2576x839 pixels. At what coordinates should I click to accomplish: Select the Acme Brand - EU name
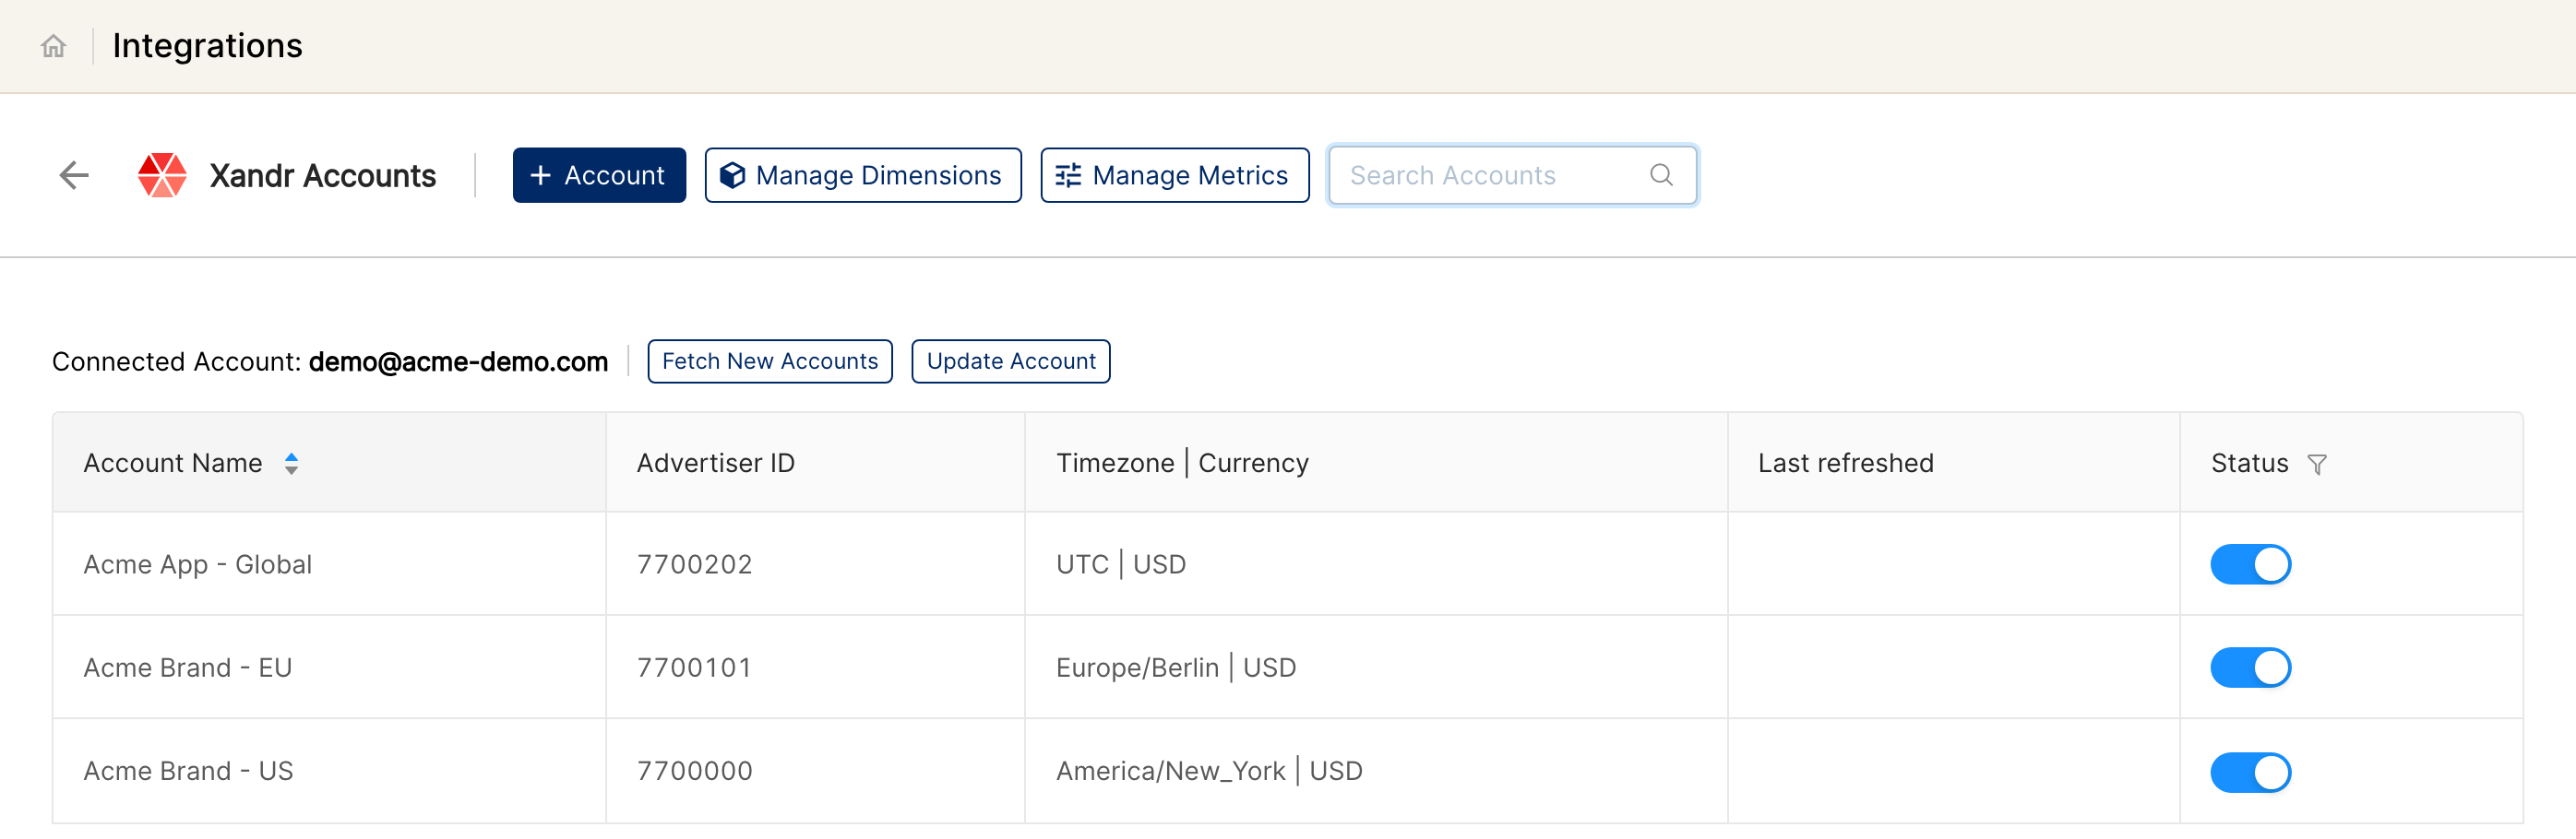tap(188, 668)
